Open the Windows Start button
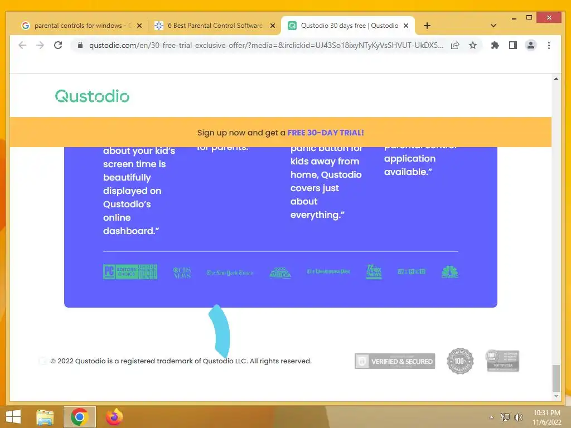This screenshot has width=571, height=428. 13,417
